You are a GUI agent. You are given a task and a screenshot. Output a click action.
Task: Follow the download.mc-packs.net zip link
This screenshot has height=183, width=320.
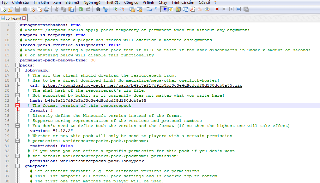[x=142, y=85]
